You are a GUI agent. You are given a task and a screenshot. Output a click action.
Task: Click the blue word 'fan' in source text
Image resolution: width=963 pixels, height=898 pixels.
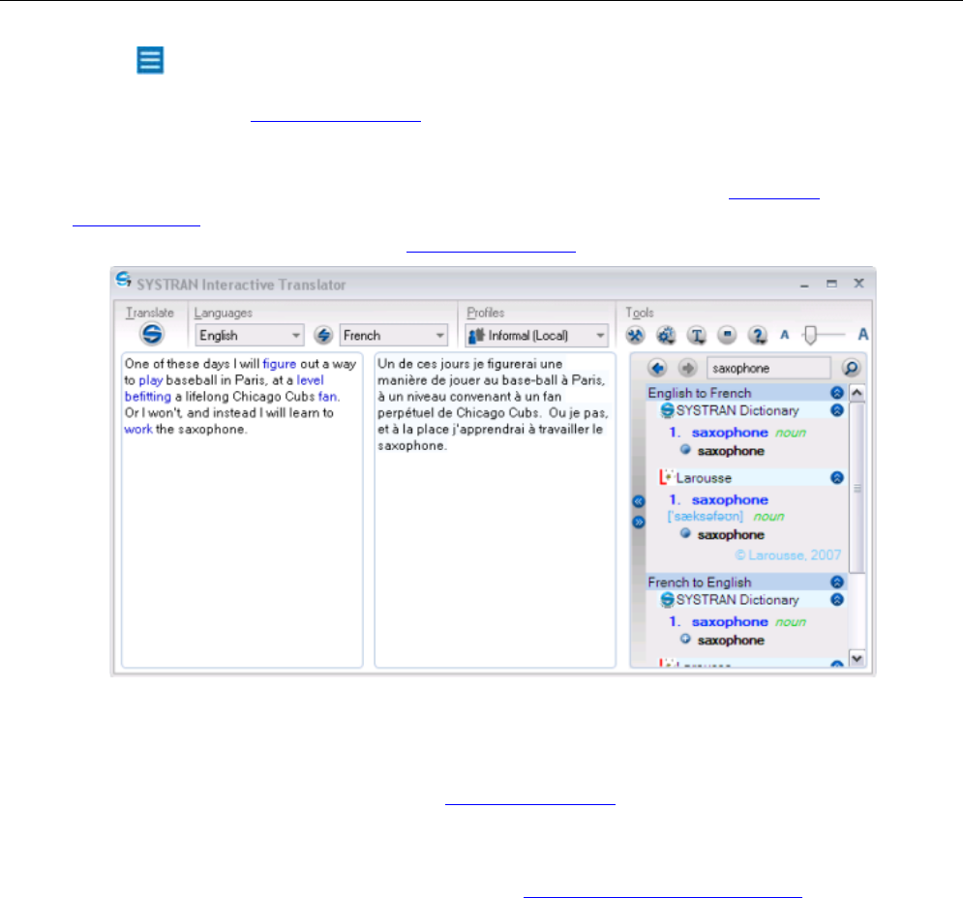coord(327,397)
